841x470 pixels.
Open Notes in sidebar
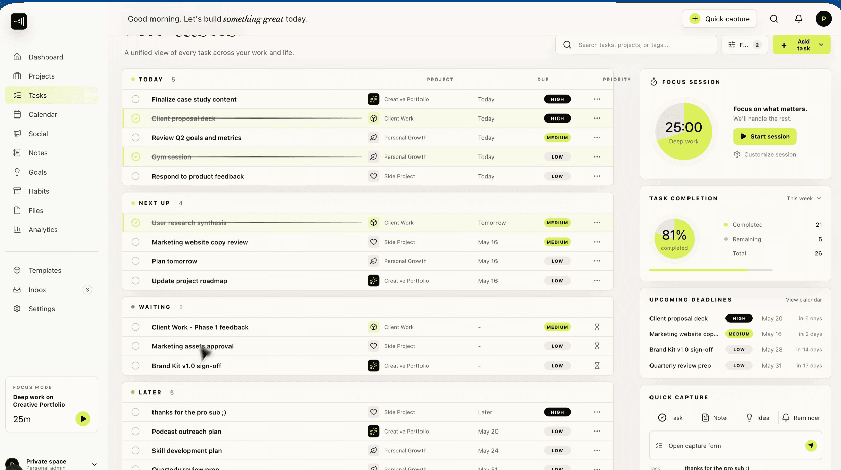pos(52,153)
